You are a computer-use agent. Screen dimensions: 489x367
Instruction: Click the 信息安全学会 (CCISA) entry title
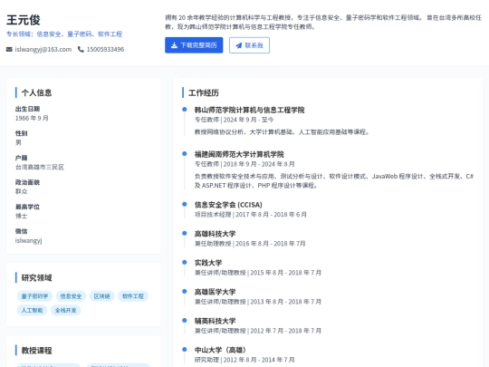tap(228, 205)
